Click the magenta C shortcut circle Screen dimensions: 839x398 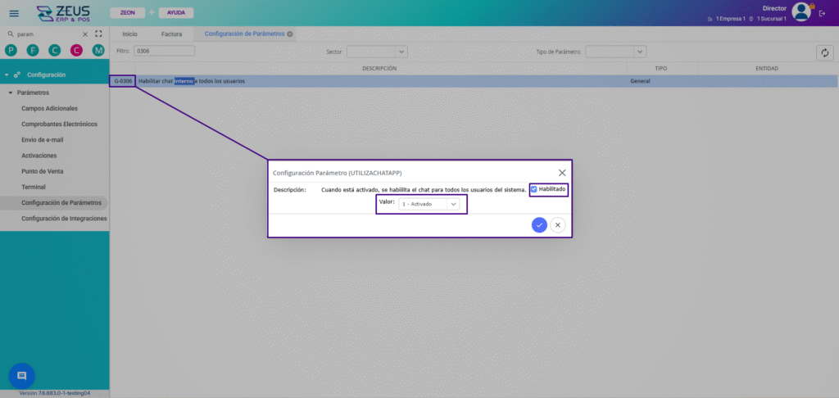76,51
